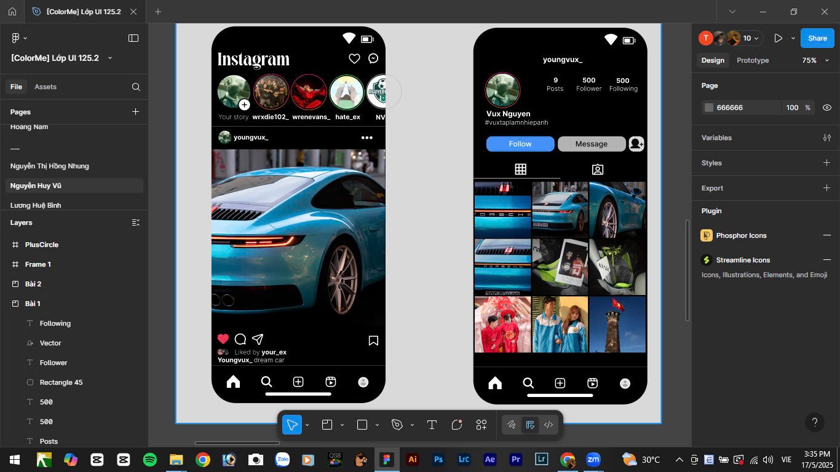Present prototype with the play icon
Viewport: 840px width, 472px height.
click(778, 38)
